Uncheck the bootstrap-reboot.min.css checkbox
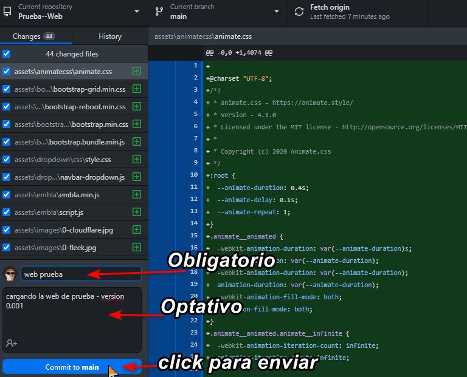Viewport: 467px width, 377px height. pos(6,106)
